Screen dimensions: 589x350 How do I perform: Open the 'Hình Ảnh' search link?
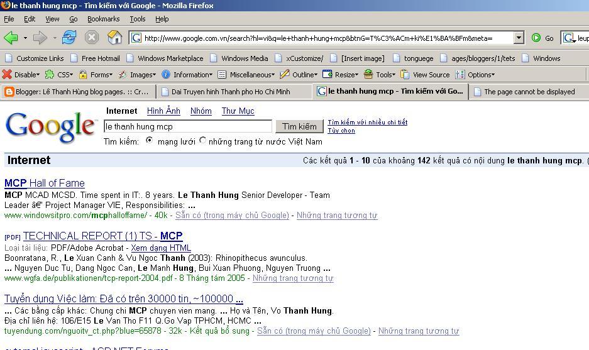click(x=163, y=111)
